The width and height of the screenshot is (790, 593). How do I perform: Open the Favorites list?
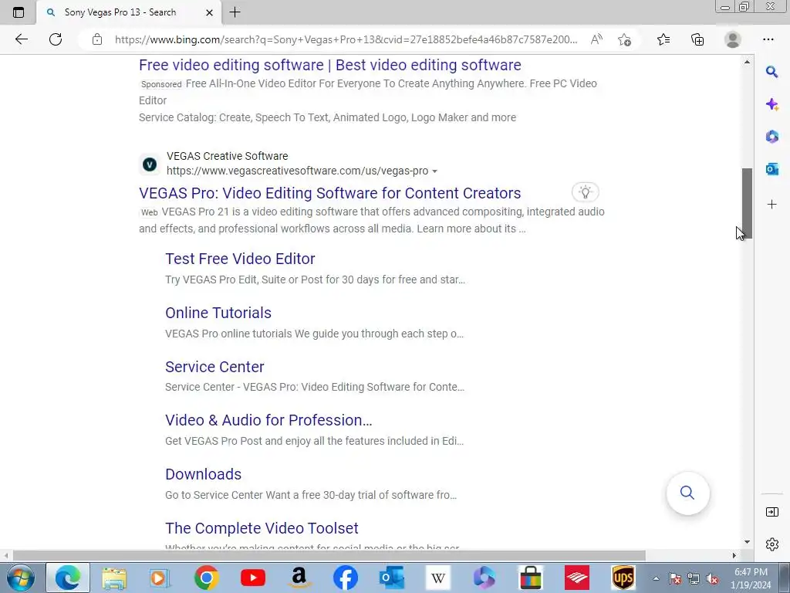point(663,39)
